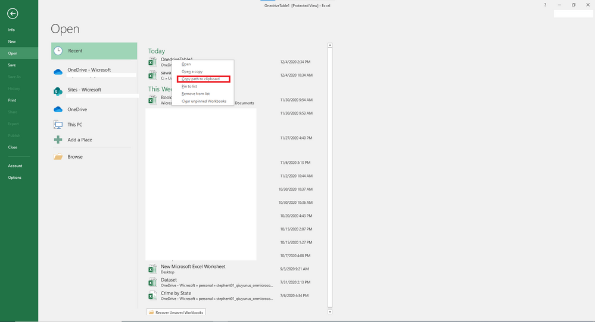Click the recent files vertical scrollbar

[330, 178]
